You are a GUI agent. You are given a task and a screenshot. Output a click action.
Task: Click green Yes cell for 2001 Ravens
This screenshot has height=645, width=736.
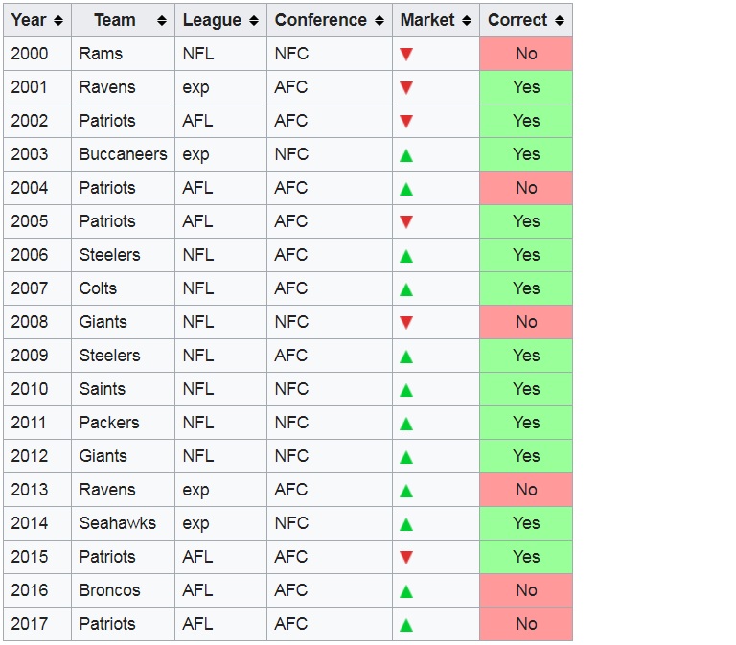click(x=526, y=87)
